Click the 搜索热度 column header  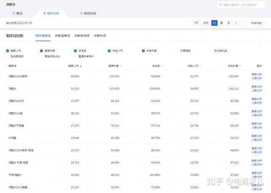pos(113,66)
